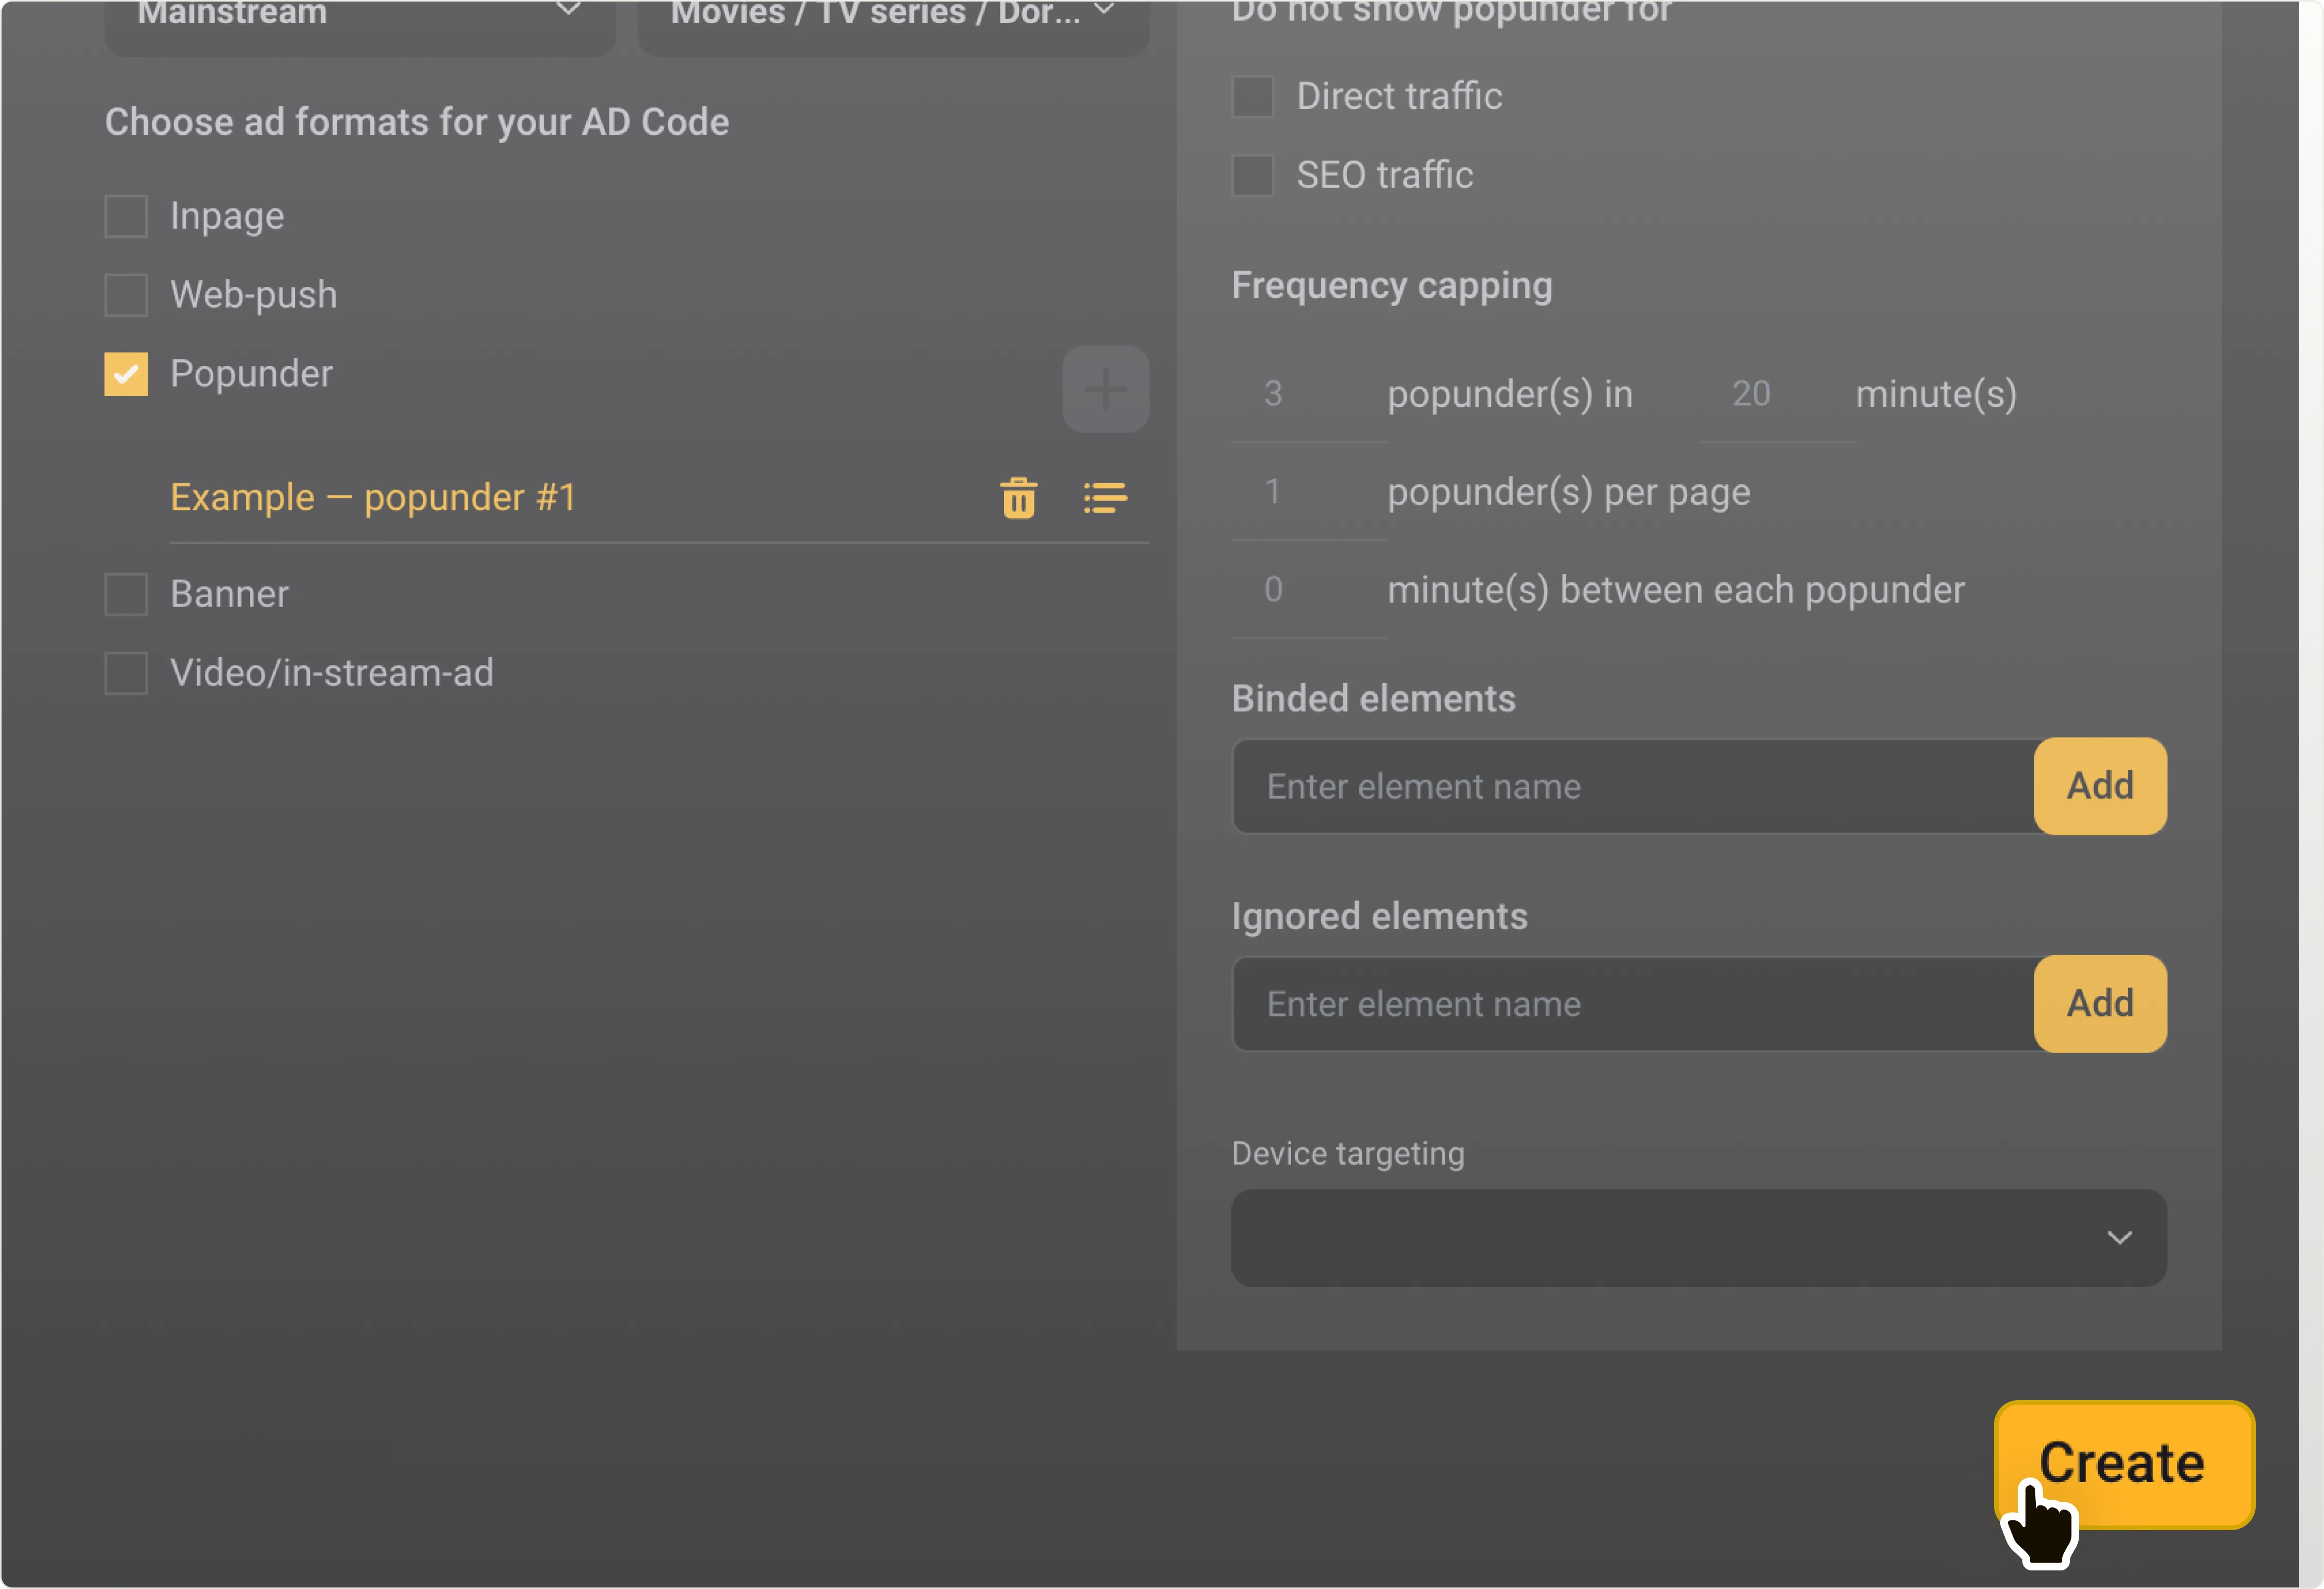2324x1589 pixels.
Task: Enable the Video/in-stream-ad format
Action: click(x=126, y=672)
